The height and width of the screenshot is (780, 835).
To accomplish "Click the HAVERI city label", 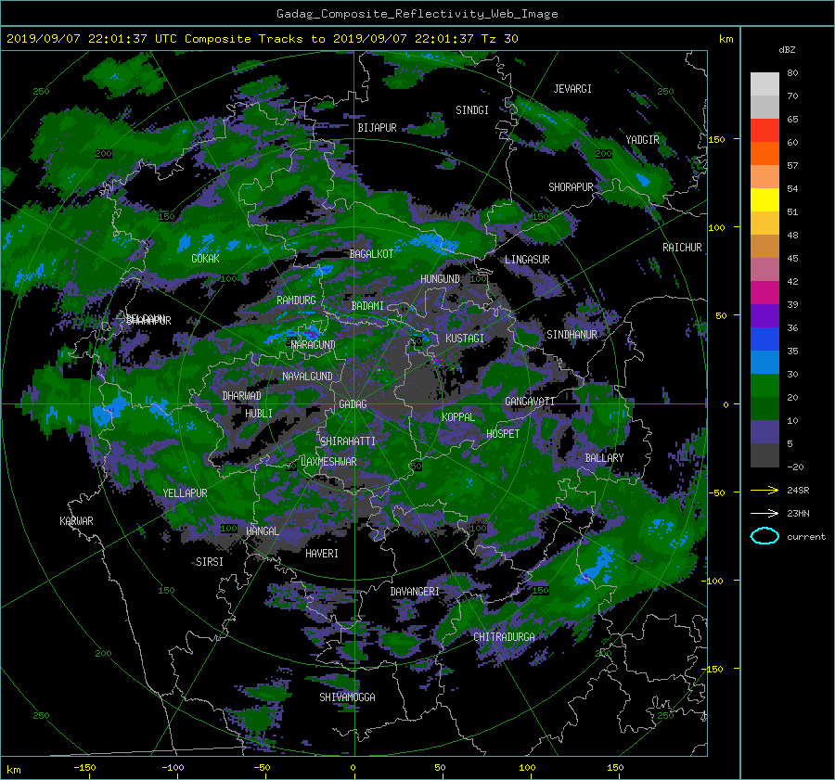I will [322, 554].
